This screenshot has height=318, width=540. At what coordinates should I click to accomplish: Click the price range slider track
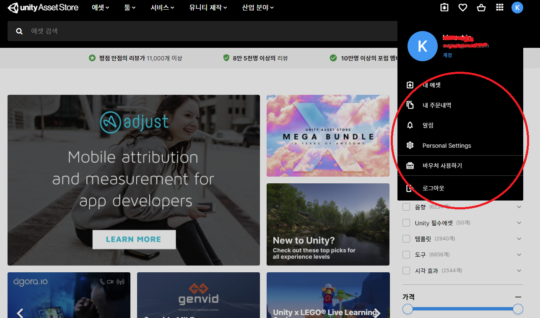click(463, 309)
